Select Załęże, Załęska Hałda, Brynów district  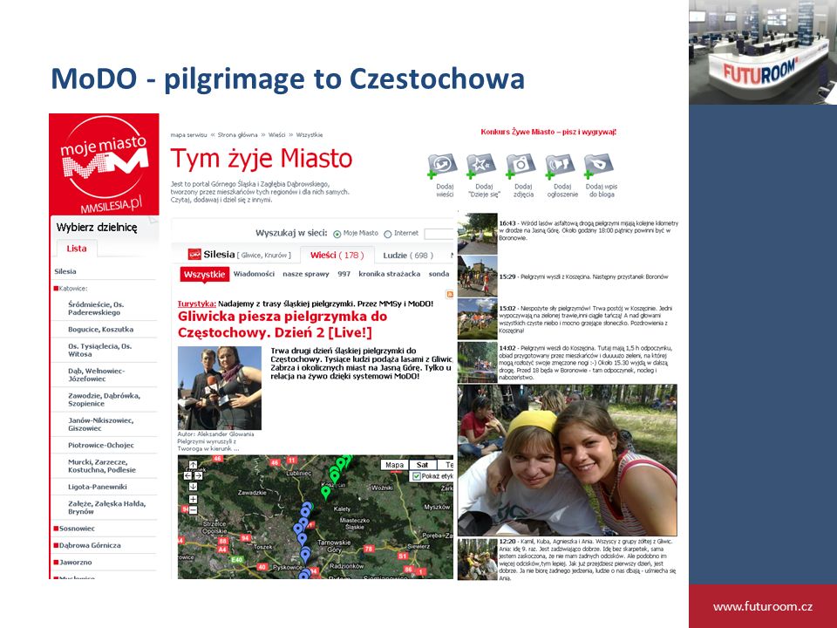(106, 508)
